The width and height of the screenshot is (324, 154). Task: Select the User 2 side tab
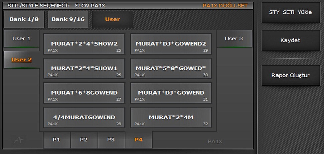click(21, 60)
